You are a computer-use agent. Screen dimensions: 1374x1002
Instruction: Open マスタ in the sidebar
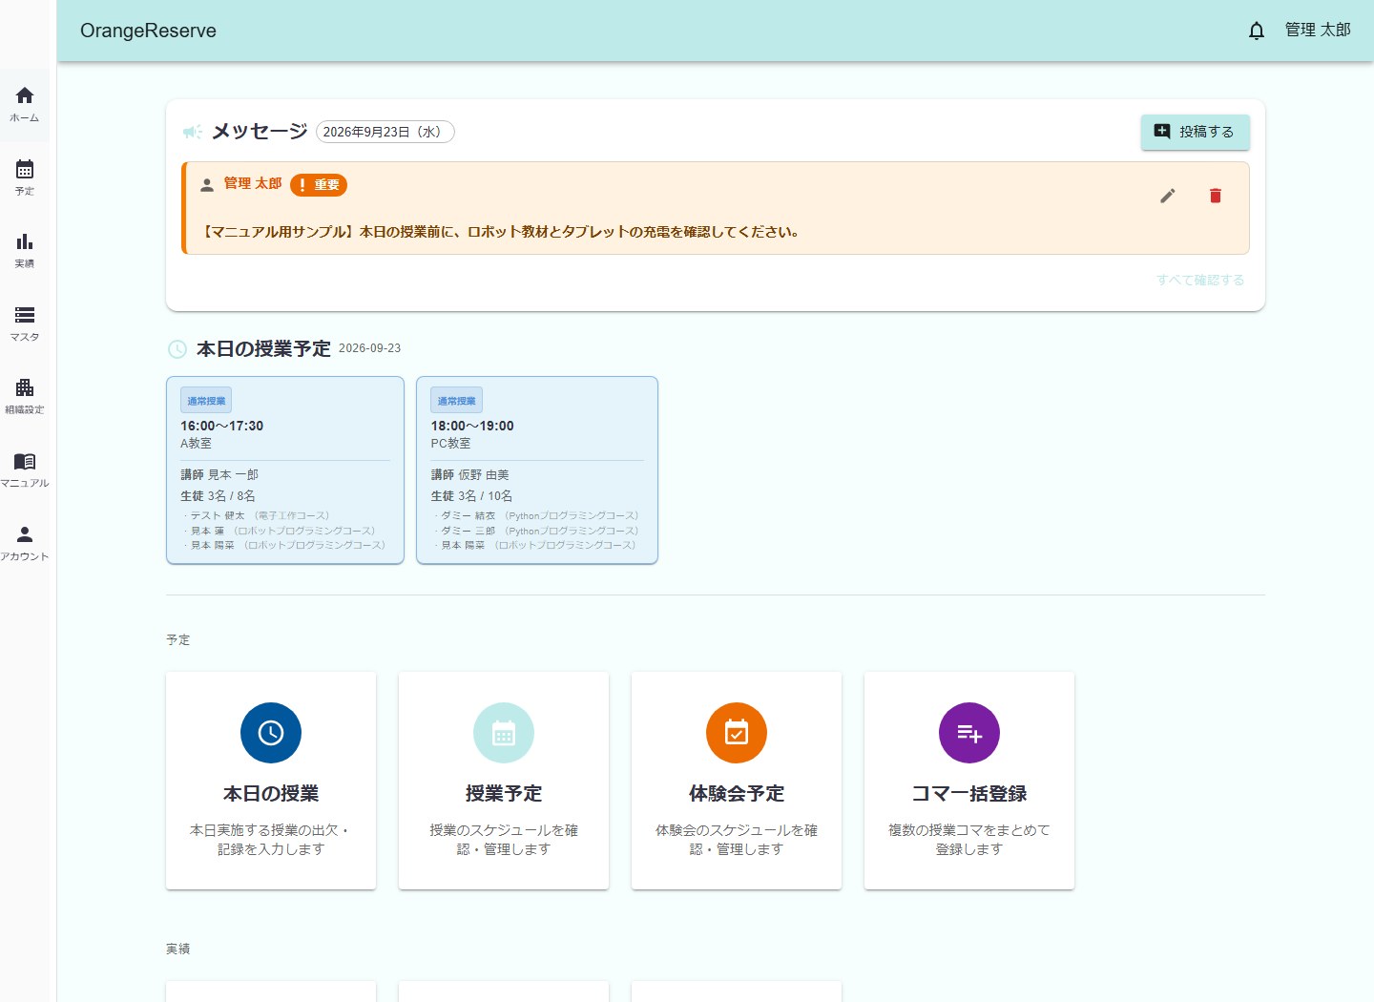click(x=25, y=324)
